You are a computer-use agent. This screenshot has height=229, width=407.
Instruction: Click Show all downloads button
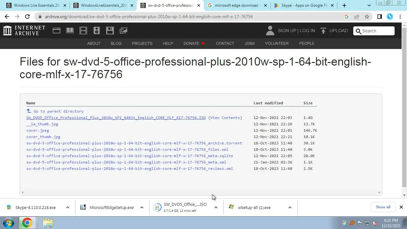pos(383,207)
